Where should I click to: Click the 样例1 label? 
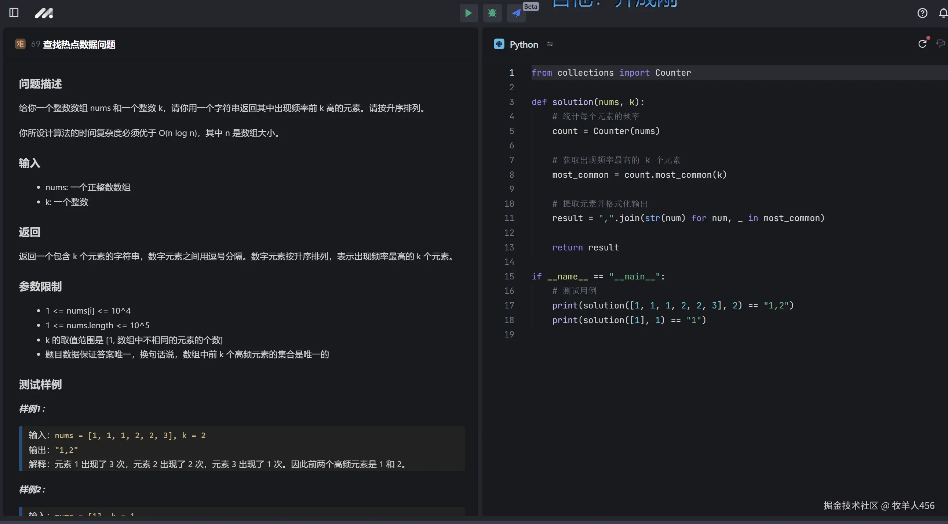tap(32, 409)
